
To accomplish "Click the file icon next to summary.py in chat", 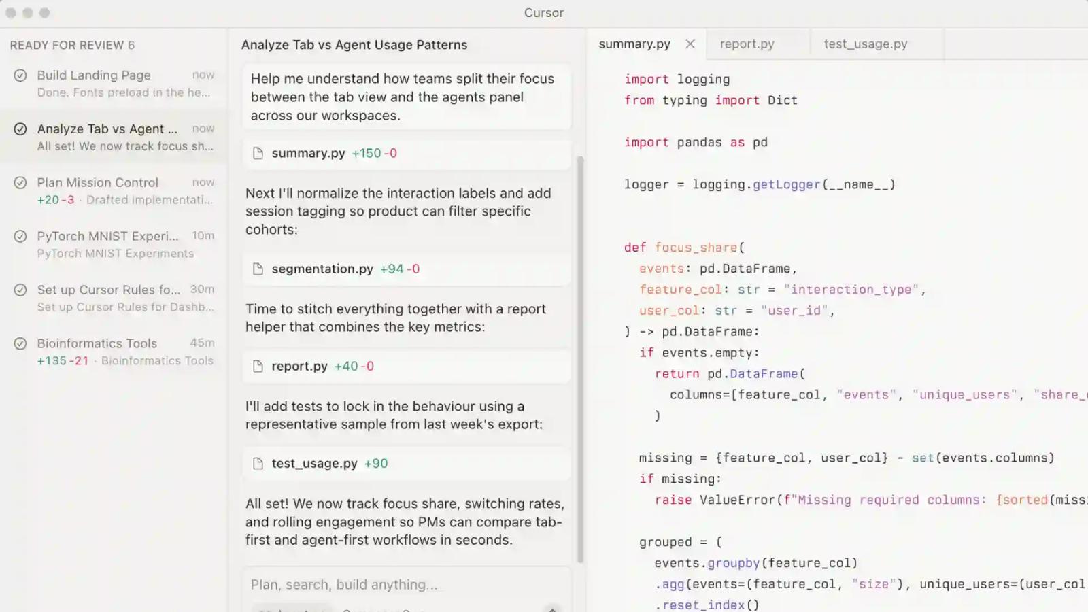I will tap(258, 154).
